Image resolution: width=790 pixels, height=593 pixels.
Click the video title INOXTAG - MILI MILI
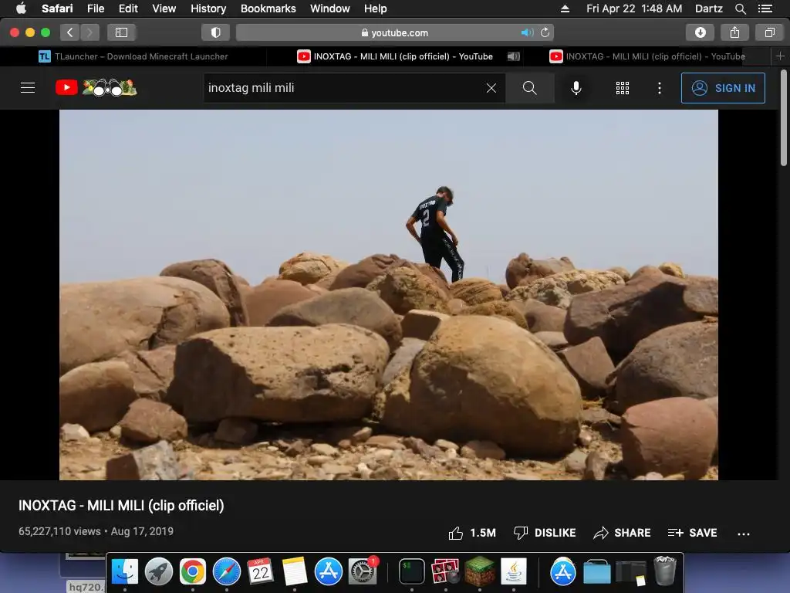coord(121,505)
